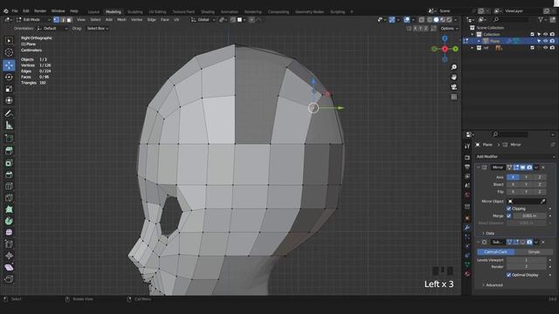Activate the Knife tool
This screenshot has width=559, height=314.
[9, 198]
